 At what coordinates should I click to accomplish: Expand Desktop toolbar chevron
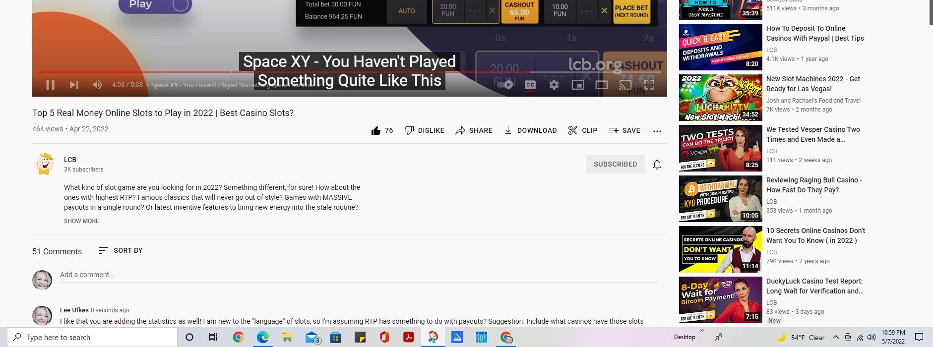pyautogui.click(x=701, y=330)
